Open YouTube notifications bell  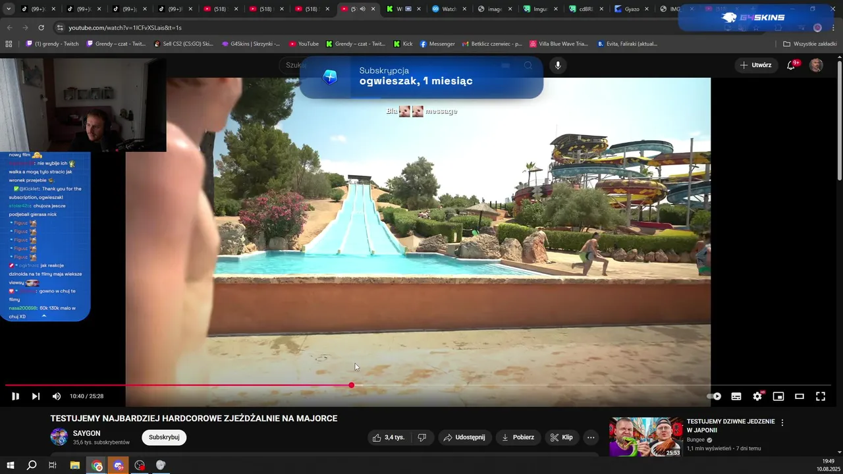[x=791, y=65]
